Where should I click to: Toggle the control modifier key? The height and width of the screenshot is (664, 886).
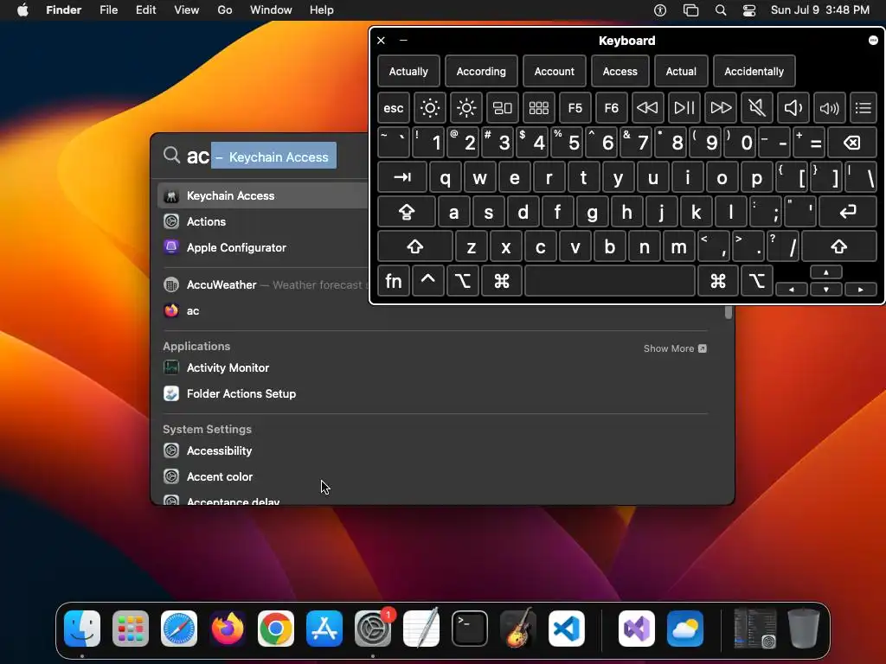point(427,281)
